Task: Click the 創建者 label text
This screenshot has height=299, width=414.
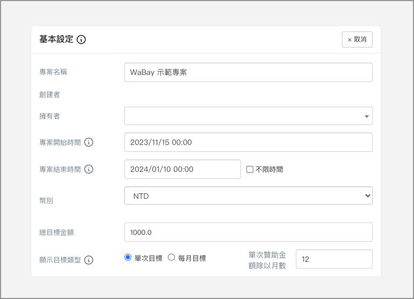Action: (x=50, y=95)
